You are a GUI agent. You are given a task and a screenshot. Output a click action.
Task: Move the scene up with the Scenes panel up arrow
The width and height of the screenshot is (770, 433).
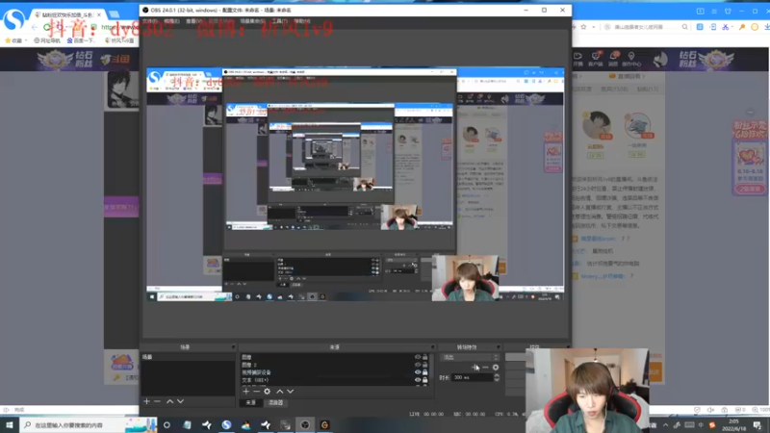coord(170,401)
